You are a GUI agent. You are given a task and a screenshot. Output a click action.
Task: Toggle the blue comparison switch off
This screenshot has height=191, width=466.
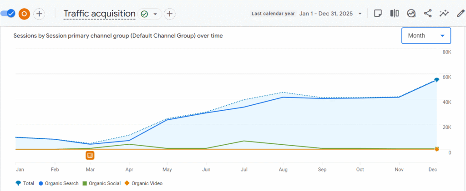tap(9, 14)
